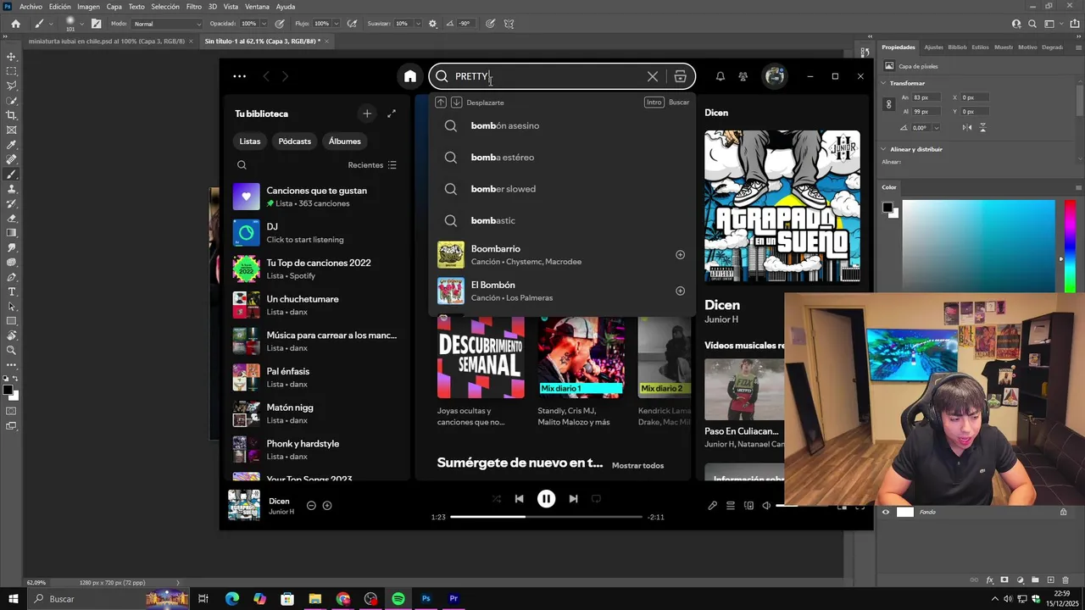Viewport: 1085px width, 610px height.
Task: Toggle visibility of Fondo layer
Action: (886, 512)
